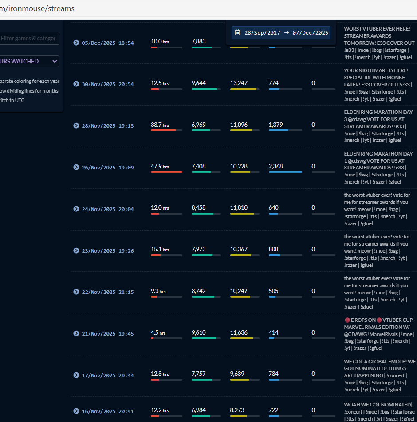Image resolution: width=417 pixels, height=422 pixels.
Task: Select the 13,247 peak viewers value
Action: pos(239,83)
